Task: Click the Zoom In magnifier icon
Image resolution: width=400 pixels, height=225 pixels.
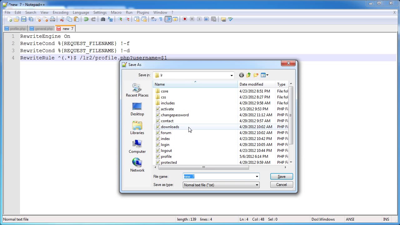Action: click(120, 19)
